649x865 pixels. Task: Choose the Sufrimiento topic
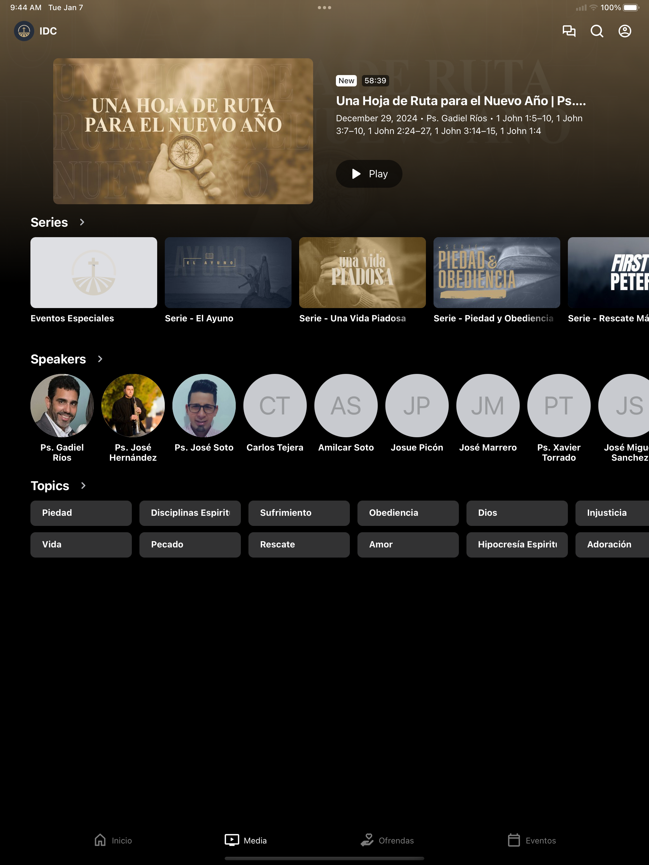(x=299, y=513)
